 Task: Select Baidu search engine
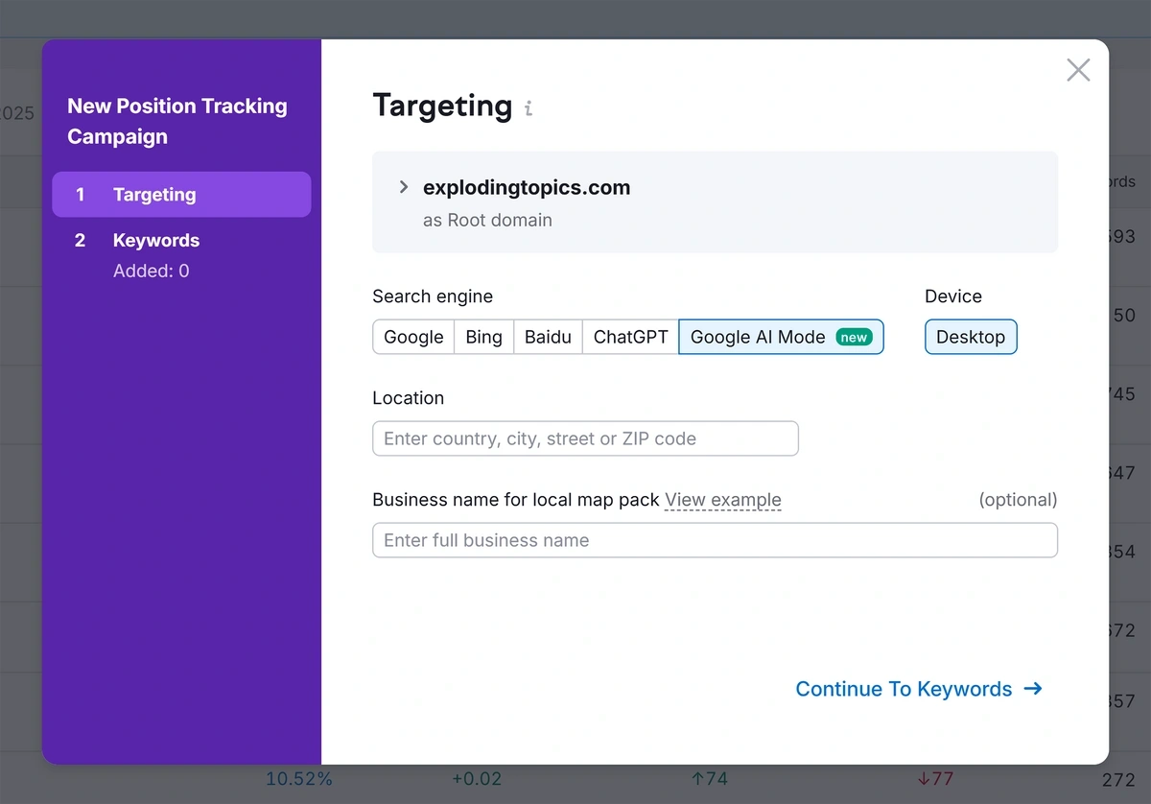548,337
